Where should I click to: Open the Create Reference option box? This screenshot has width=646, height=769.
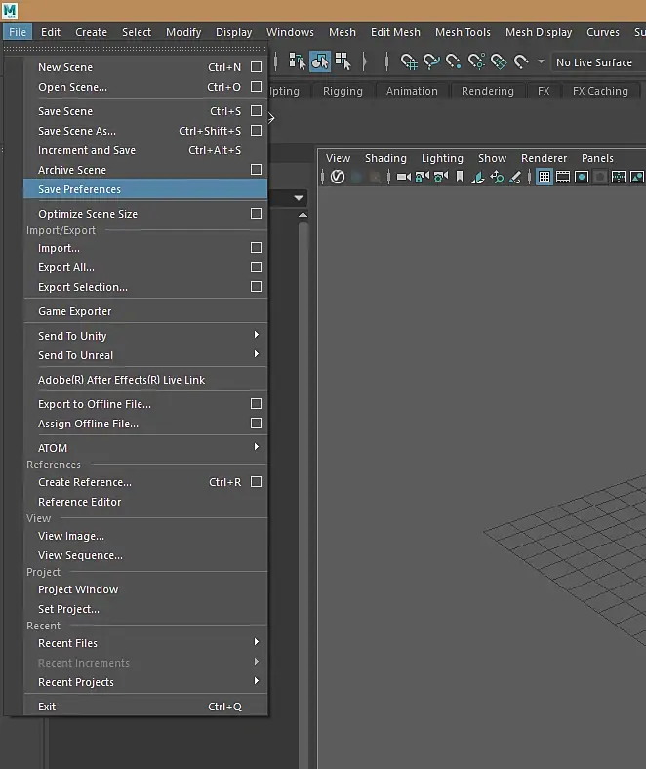pyautogui.click(x=256, y=482)
